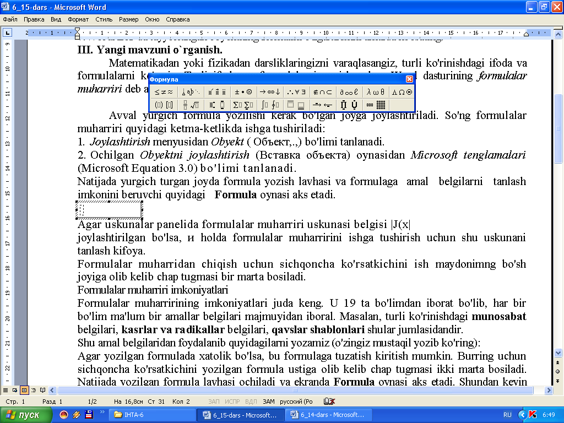Launch the floppy disk quick launch icon

tap(89, 415)
